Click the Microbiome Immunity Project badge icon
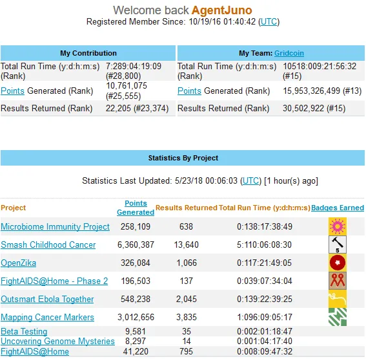This screenshot has width=366, height=359. (x=338, y=226)
